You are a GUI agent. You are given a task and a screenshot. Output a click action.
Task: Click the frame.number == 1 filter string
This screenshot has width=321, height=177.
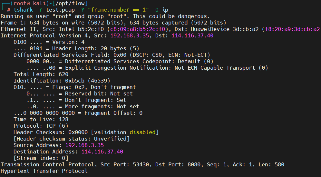pos(118,10)
